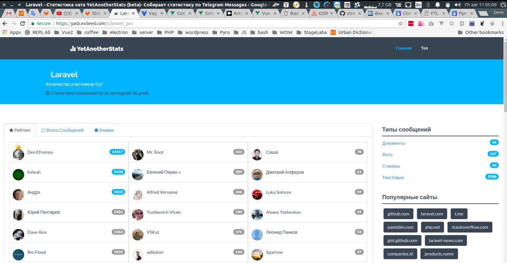Open the wordpress bookmarks folder
The image size is (507, 263).
tap(193, 32)
